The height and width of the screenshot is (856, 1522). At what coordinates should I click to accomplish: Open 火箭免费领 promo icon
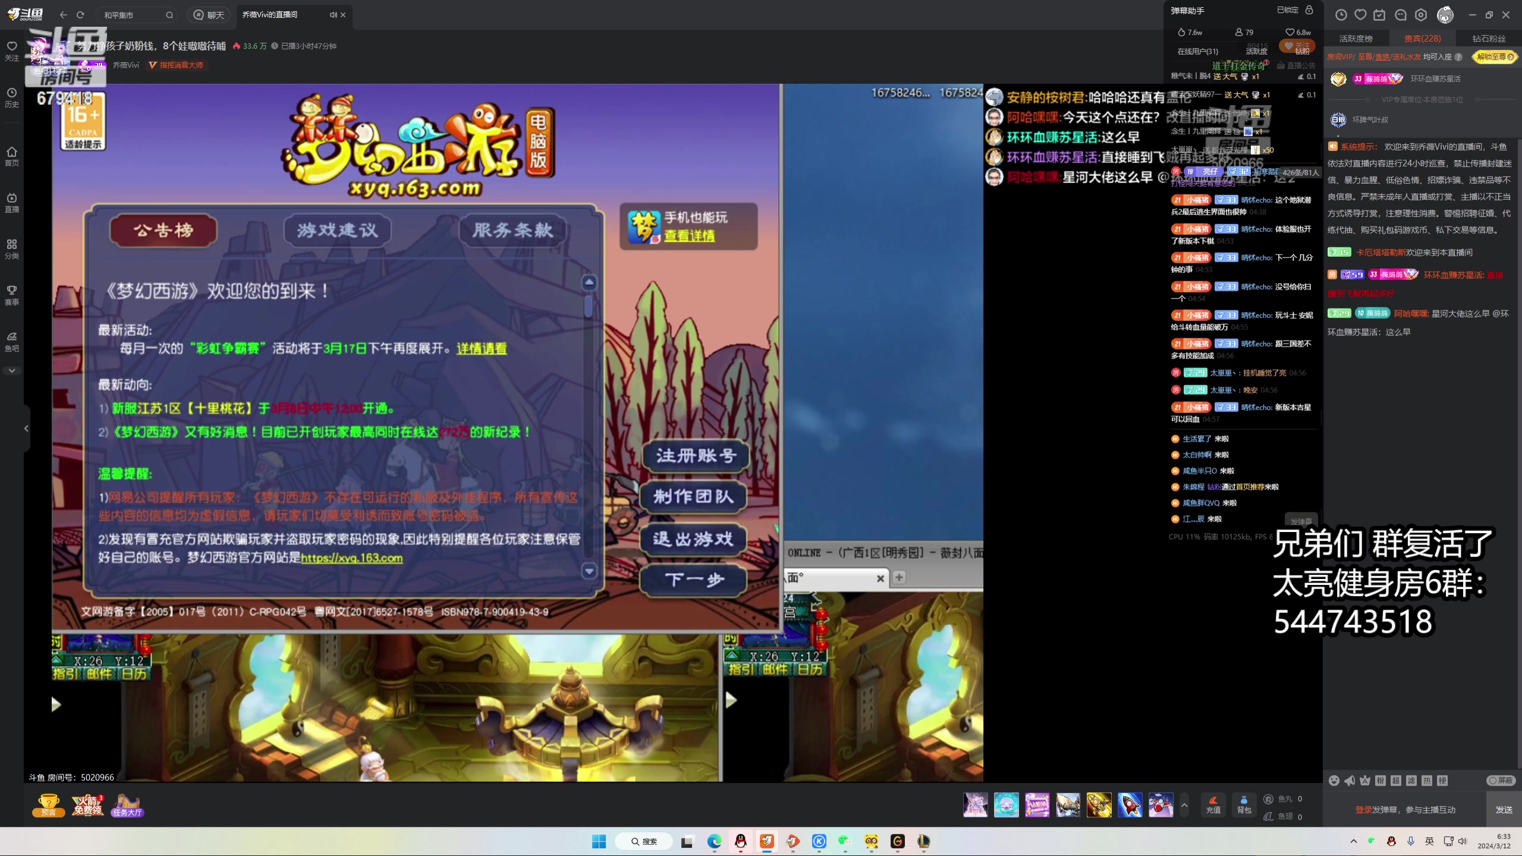click(87, 805)
